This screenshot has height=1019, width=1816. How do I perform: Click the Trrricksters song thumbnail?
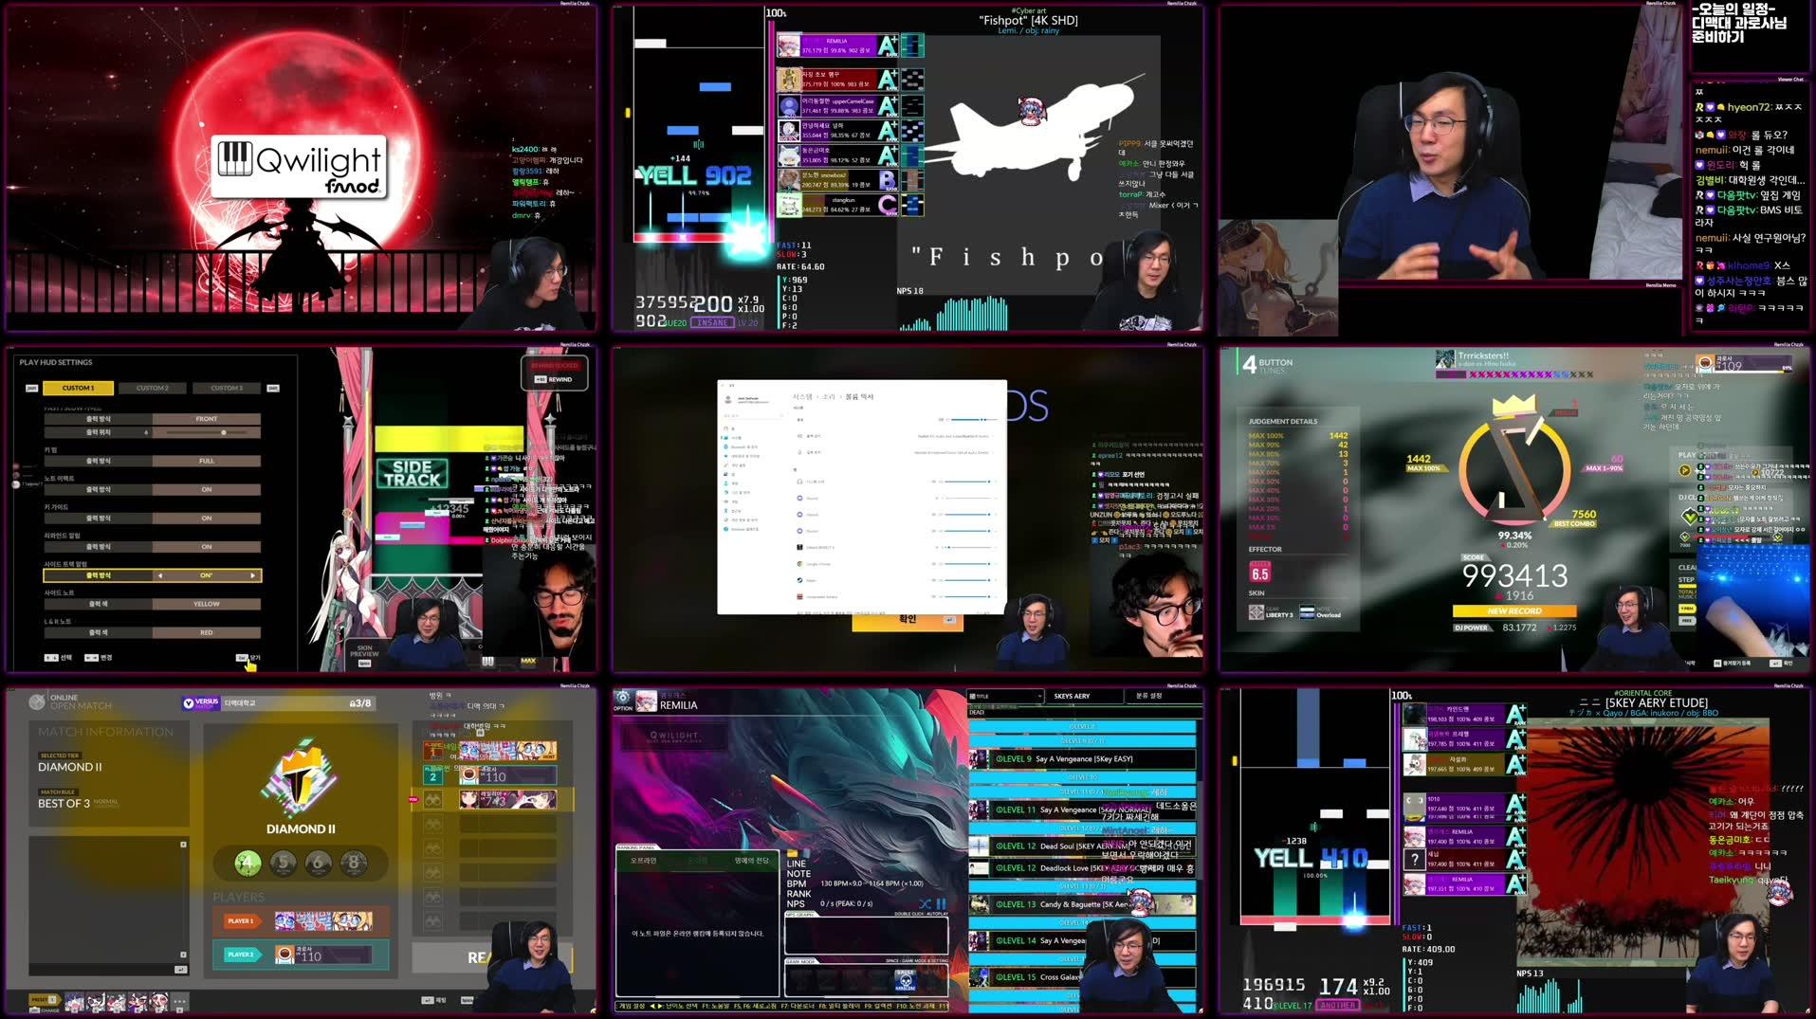pos(1444,359)
